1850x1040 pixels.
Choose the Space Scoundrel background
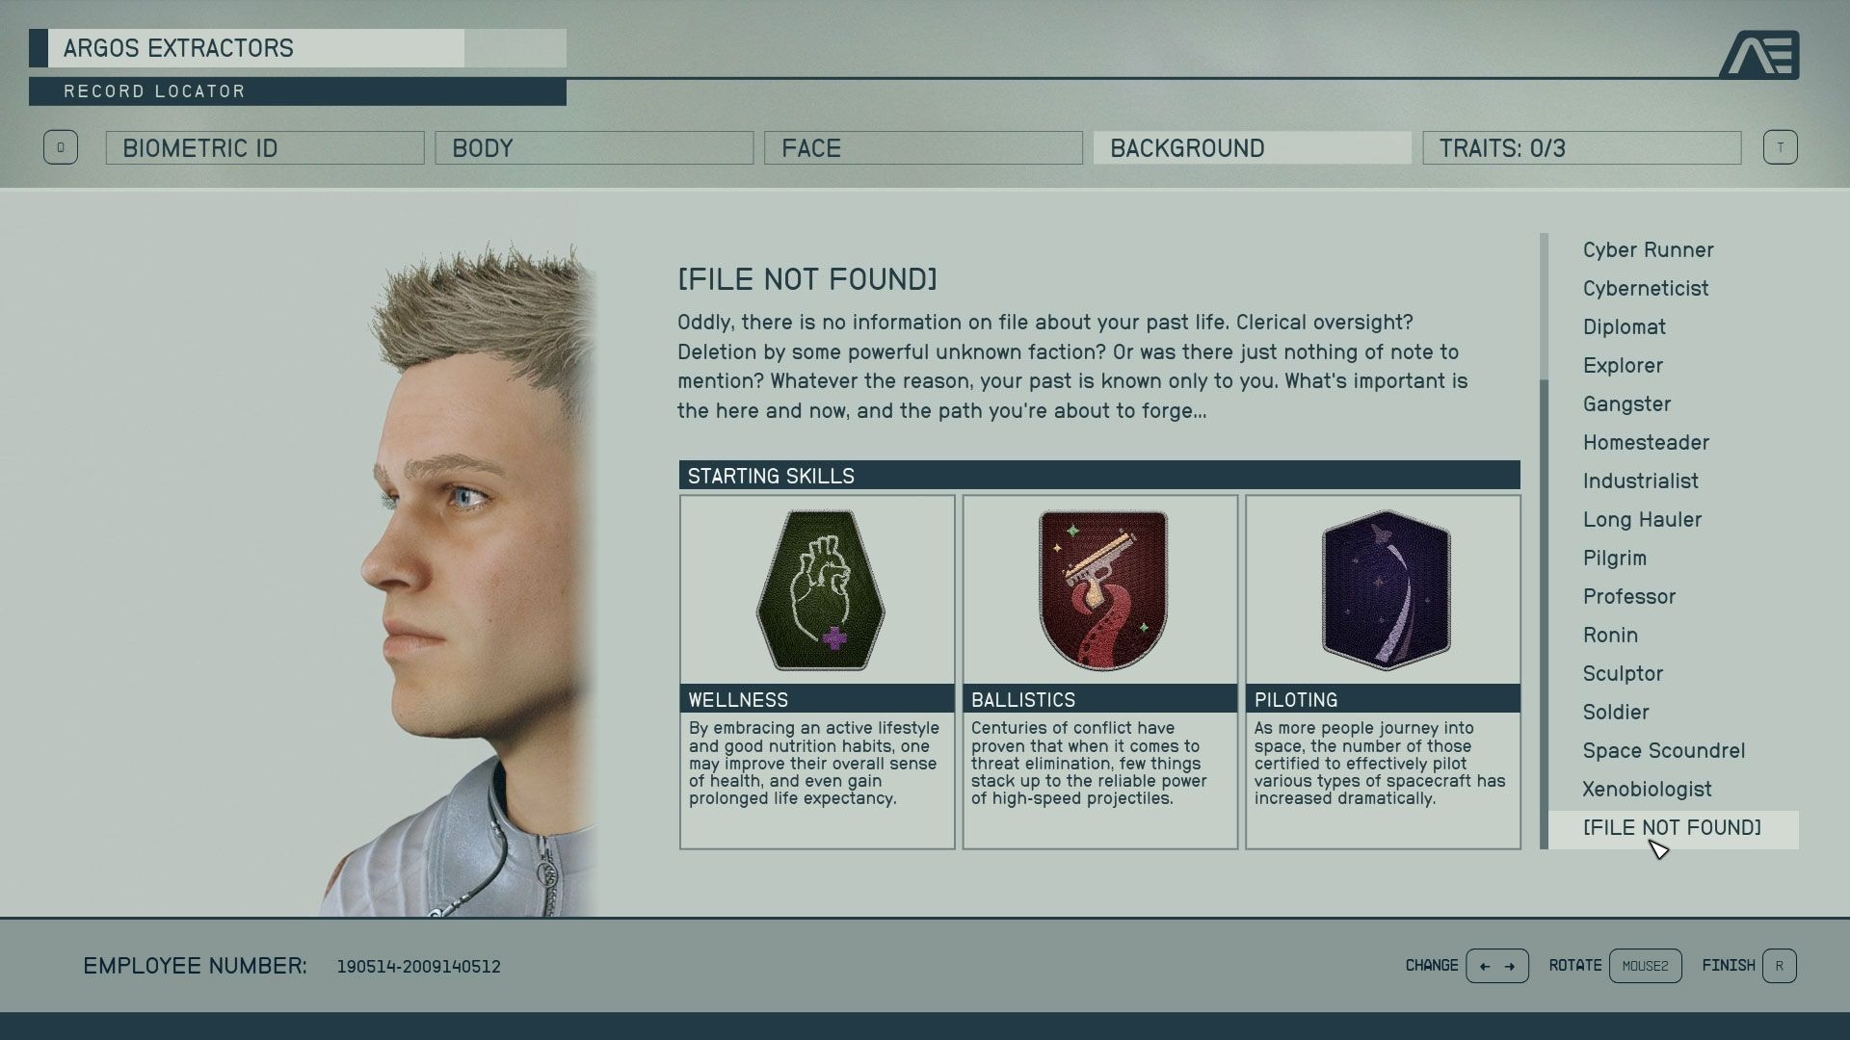pos(1663,751)
